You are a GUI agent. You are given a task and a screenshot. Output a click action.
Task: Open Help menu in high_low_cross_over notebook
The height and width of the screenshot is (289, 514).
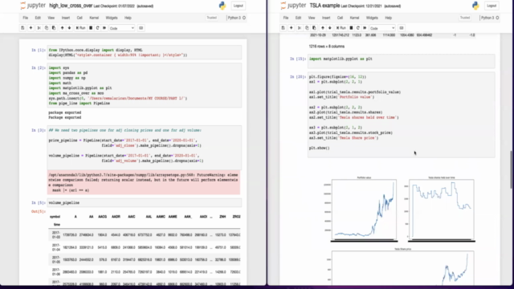128,18
